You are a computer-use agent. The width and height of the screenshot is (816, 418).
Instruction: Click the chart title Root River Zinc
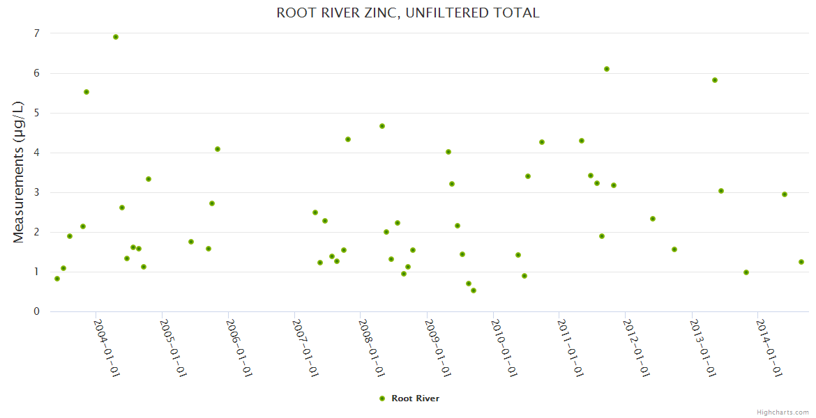[408, 13]
